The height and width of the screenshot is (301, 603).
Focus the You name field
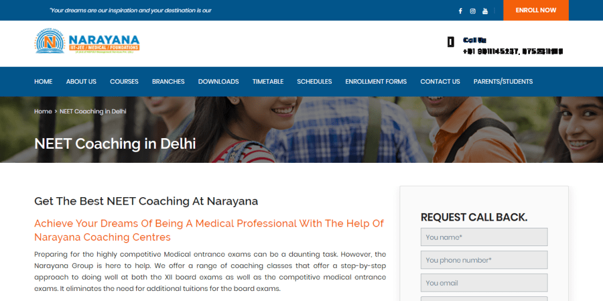coord(484,237)
